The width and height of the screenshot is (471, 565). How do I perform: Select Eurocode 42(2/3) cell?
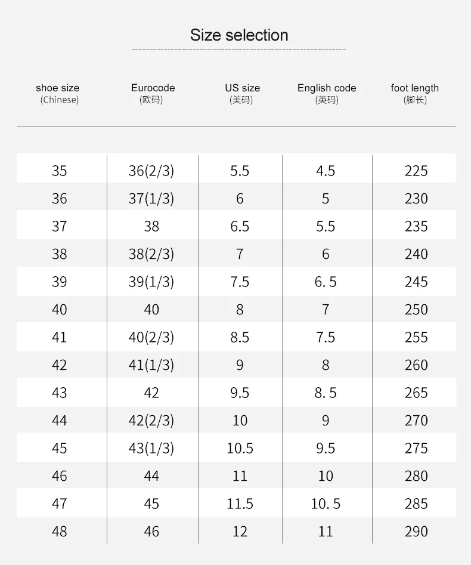(x=151, y=421)
